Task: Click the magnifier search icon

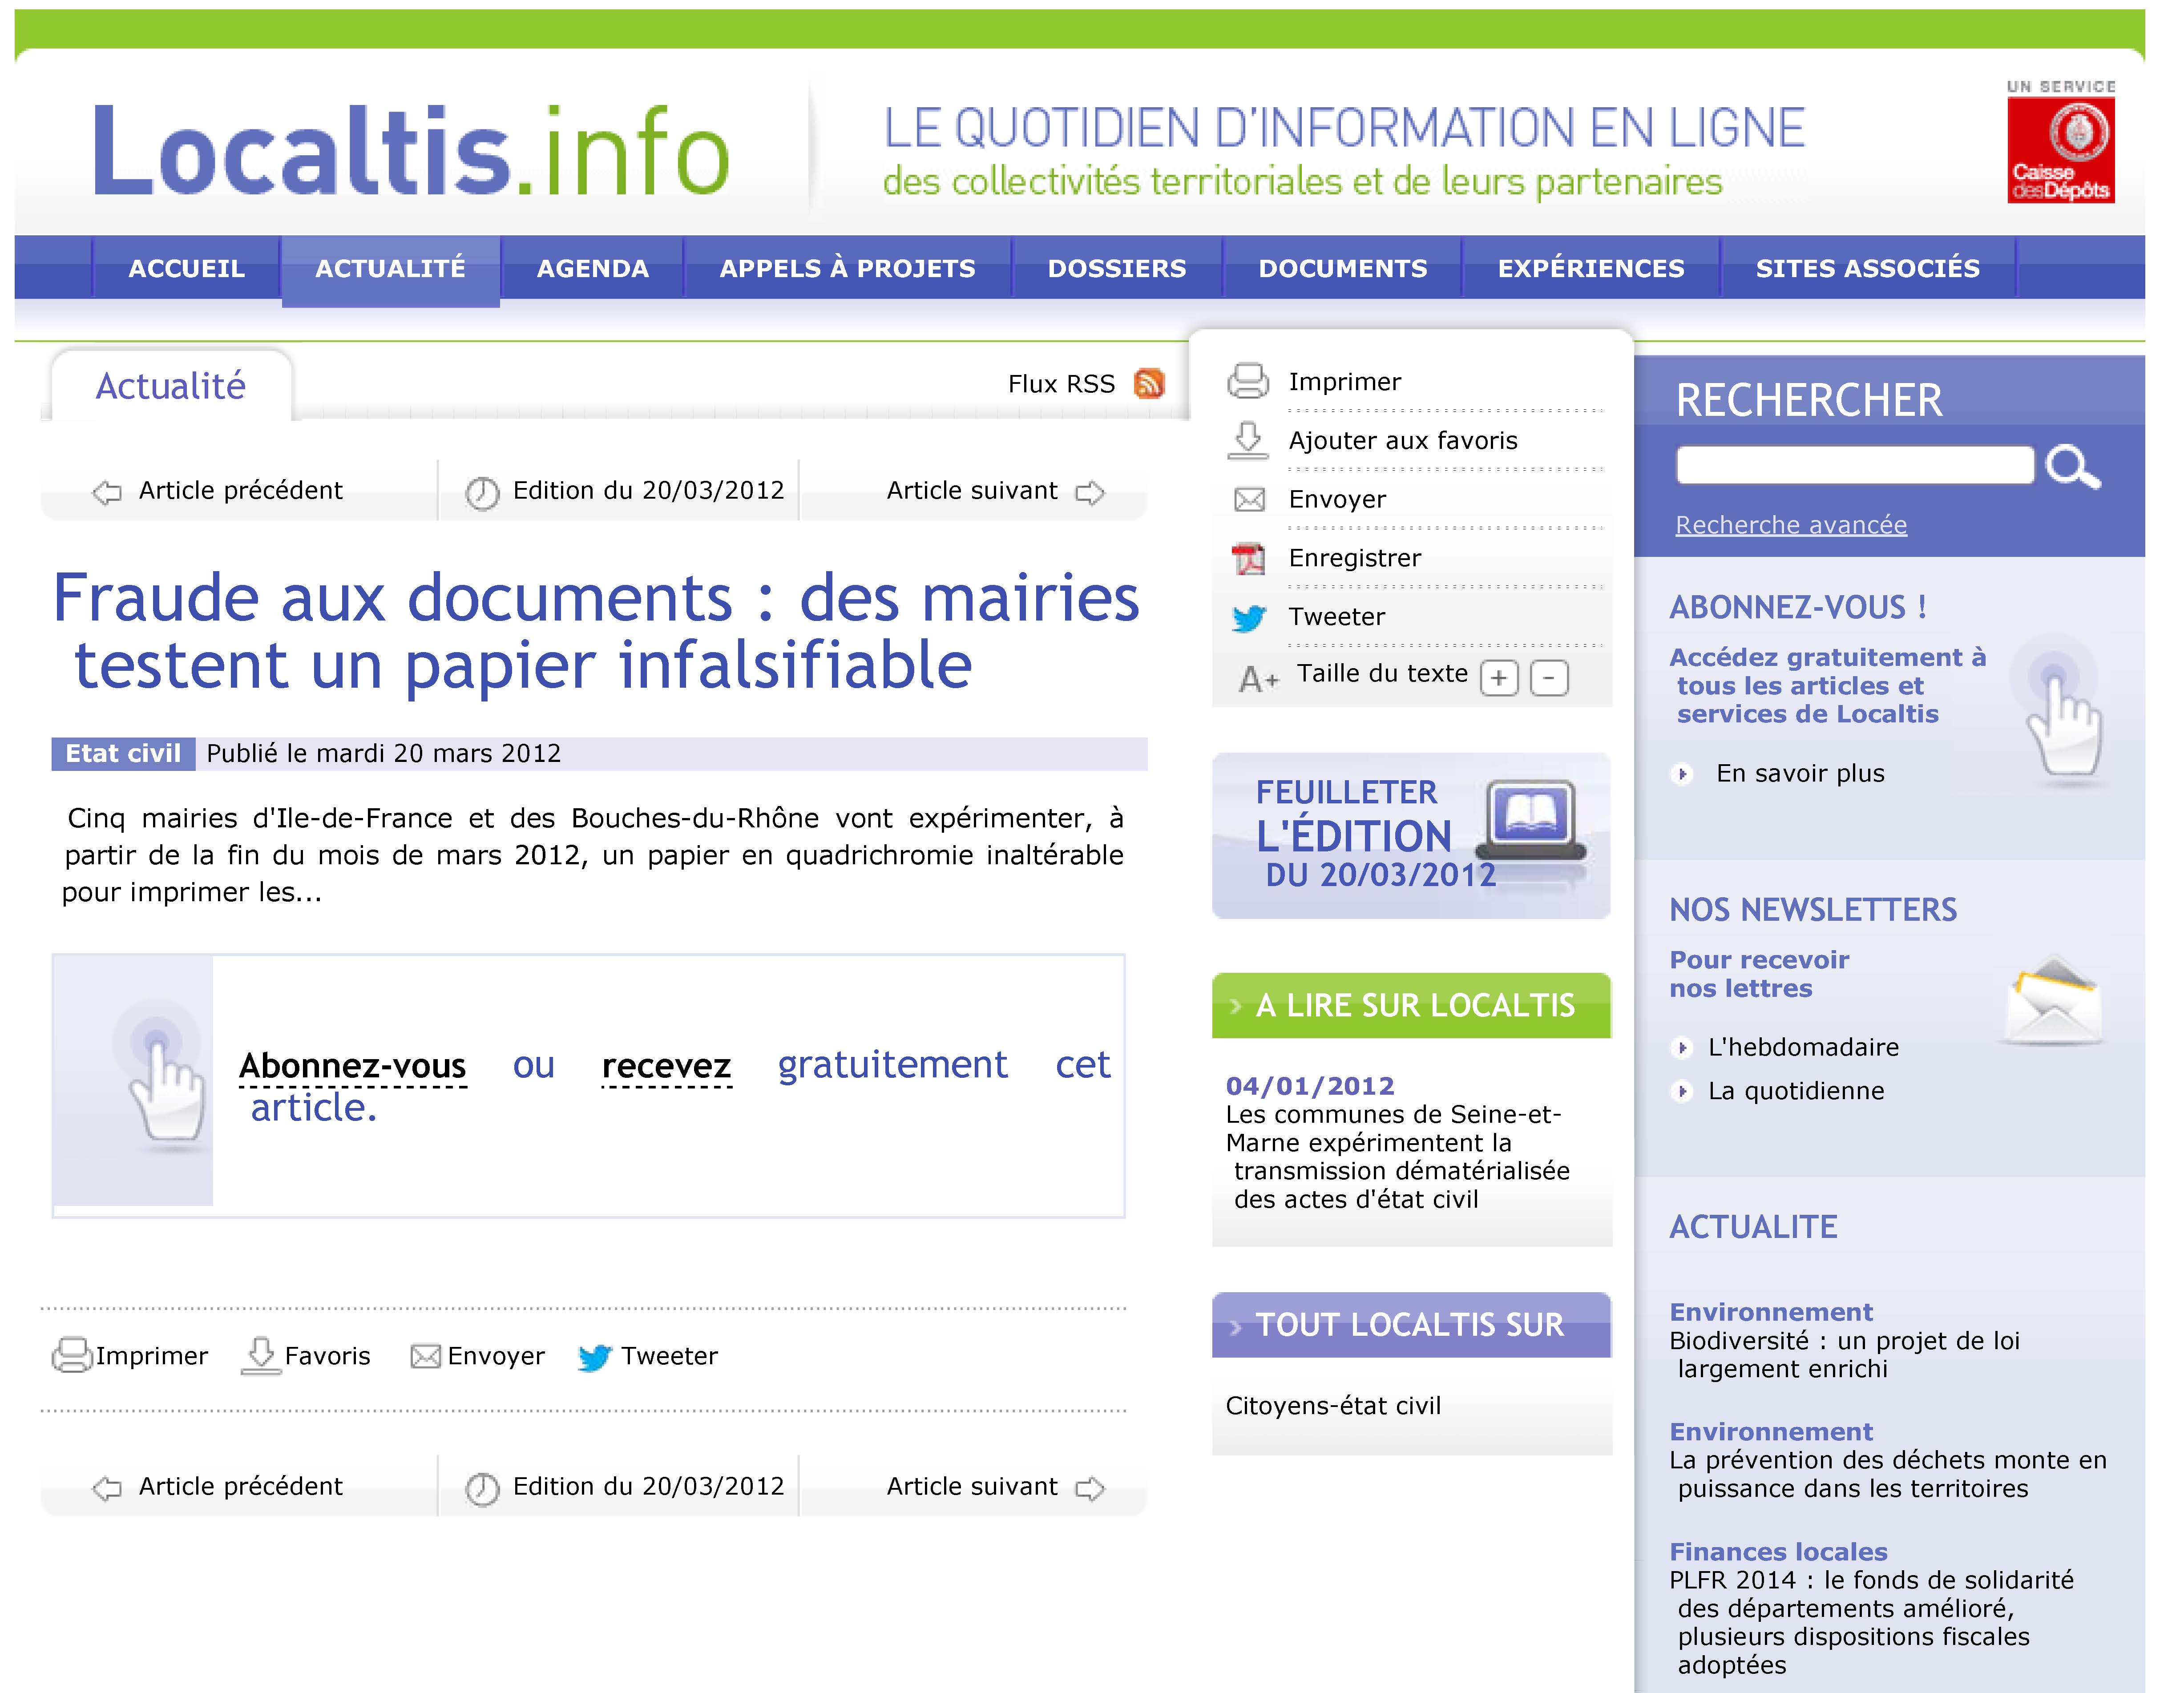Action: point(2073,466)
